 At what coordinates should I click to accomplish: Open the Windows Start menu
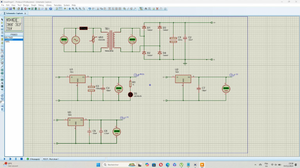coord(98,165)
